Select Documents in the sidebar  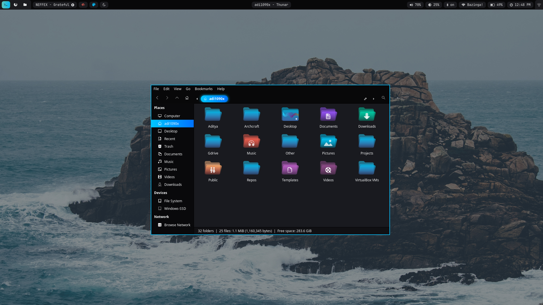[x=173, y=154]
